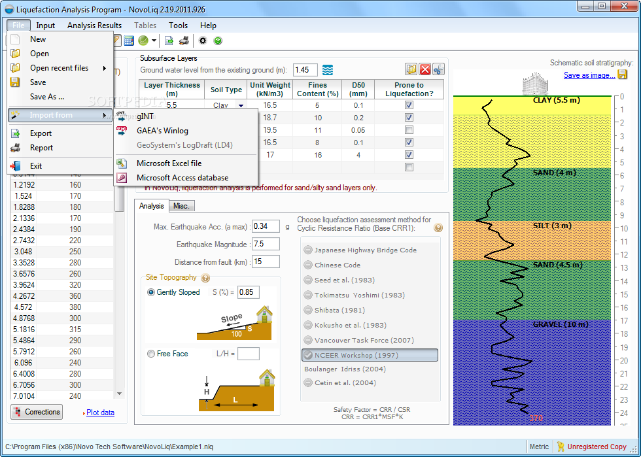
Task: Enable Prone to Liquefaction for 19.5 row
Action: coord(409,130)
